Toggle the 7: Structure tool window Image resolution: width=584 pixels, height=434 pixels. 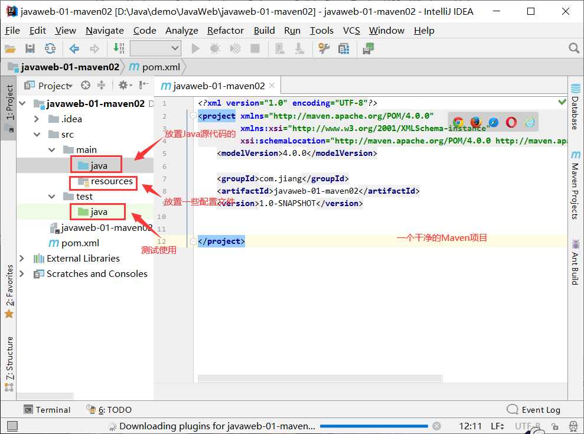tap(9, 363)
